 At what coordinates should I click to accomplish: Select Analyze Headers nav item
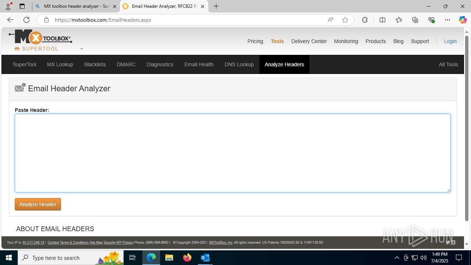pyautogui.click(x=284, y=64)
